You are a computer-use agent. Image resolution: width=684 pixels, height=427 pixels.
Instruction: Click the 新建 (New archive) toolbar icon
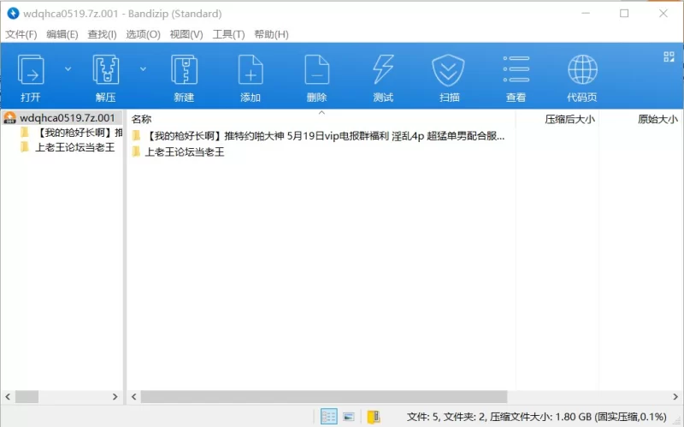pyautogui.click(x=184, y=70)
